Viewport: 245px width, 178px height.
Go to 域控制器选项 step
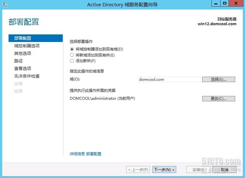(27, 46)
